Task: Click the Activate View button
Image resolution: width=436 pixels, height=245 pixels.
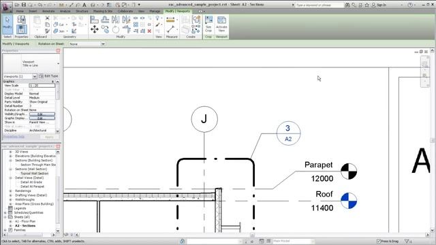Action: (x=221, y=24)
